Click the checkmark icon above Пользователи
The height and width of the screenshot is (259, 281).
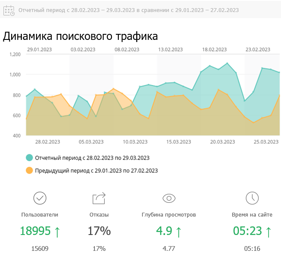pos(40,198)
